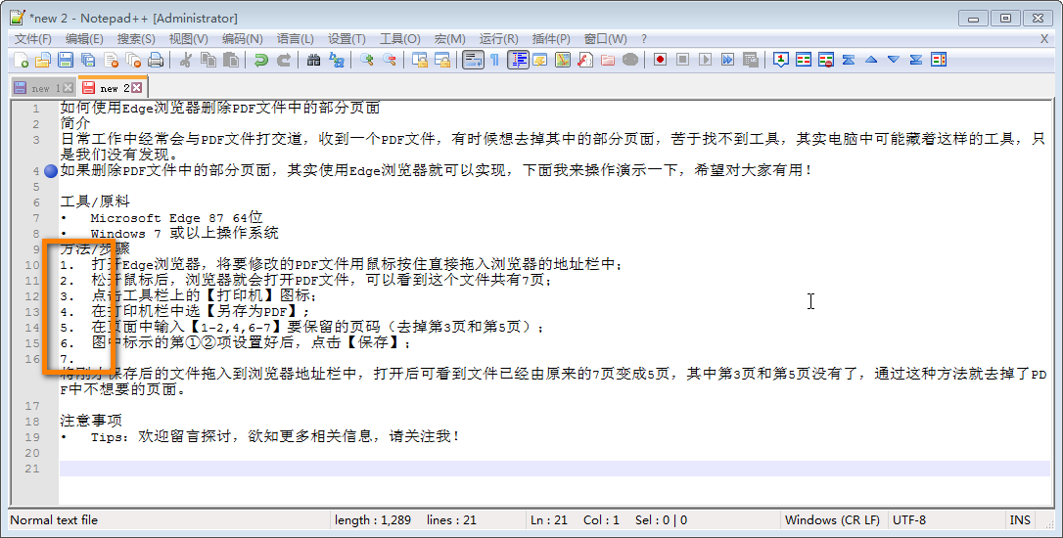Go to next difference down arrow
The height and width of the screenshot is (538, 1063).
894,60
